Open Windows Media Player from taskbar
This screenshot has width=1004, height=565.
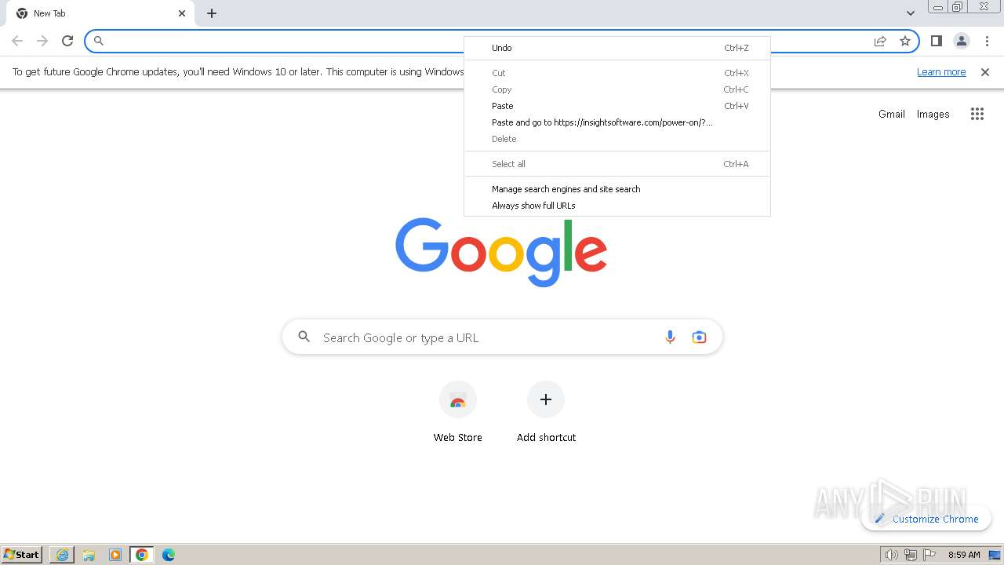[x=115, y=555]
